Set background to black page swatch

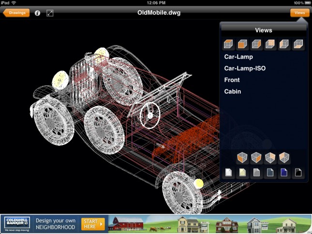pyautogui.click(x=299, y=172)
